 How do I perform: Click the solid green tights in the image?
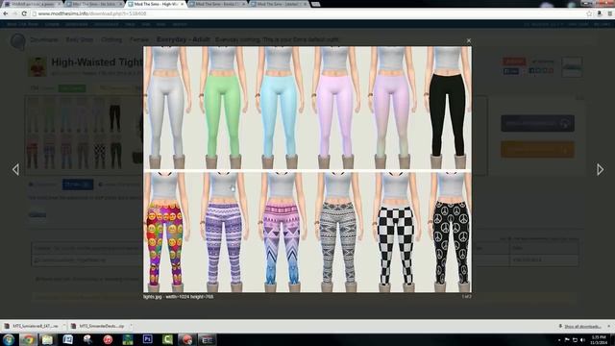point(222,115)
